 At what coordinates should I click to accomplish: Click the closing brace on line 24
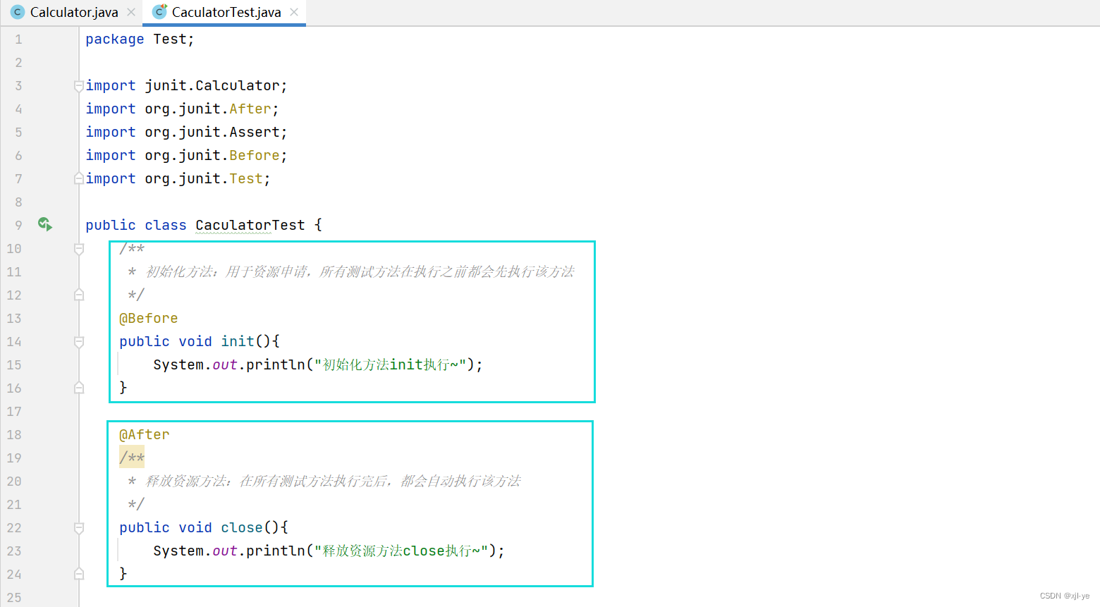point(123,574)
